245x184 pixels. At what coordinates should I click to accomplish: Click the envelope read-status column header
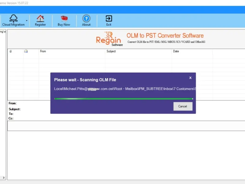click(26, 51)
